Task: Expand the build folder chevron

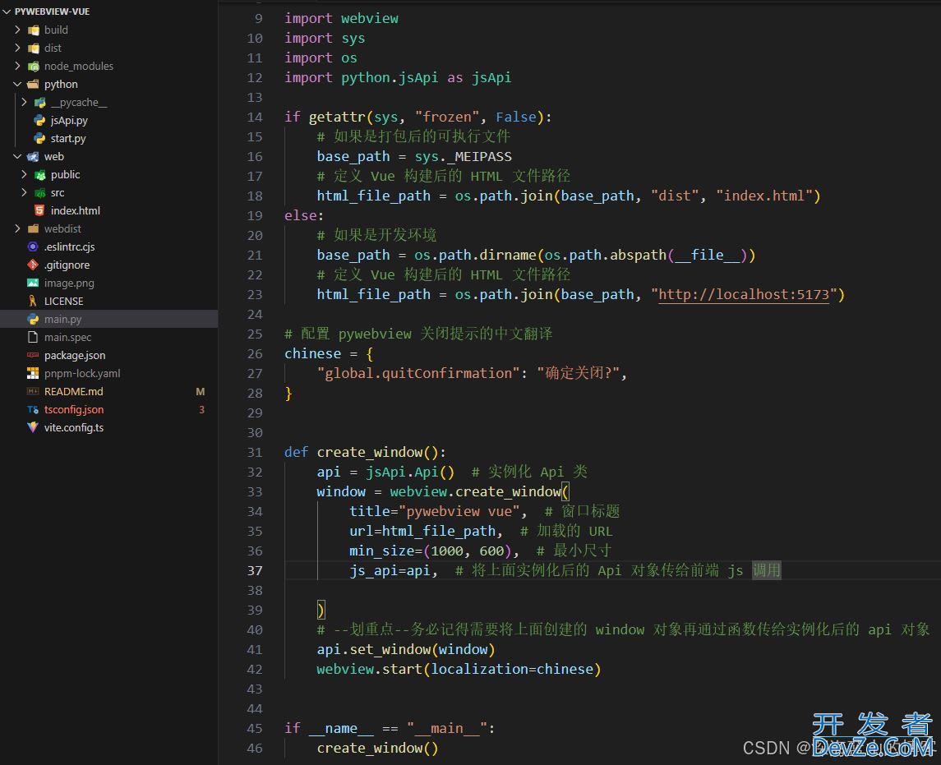Action: [17, 30]
